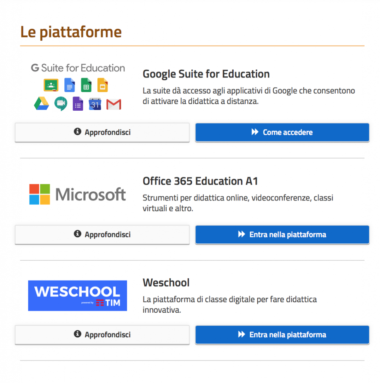Click the Google Docs icon
Screen dimensions: 380x383
click(69, 85)
